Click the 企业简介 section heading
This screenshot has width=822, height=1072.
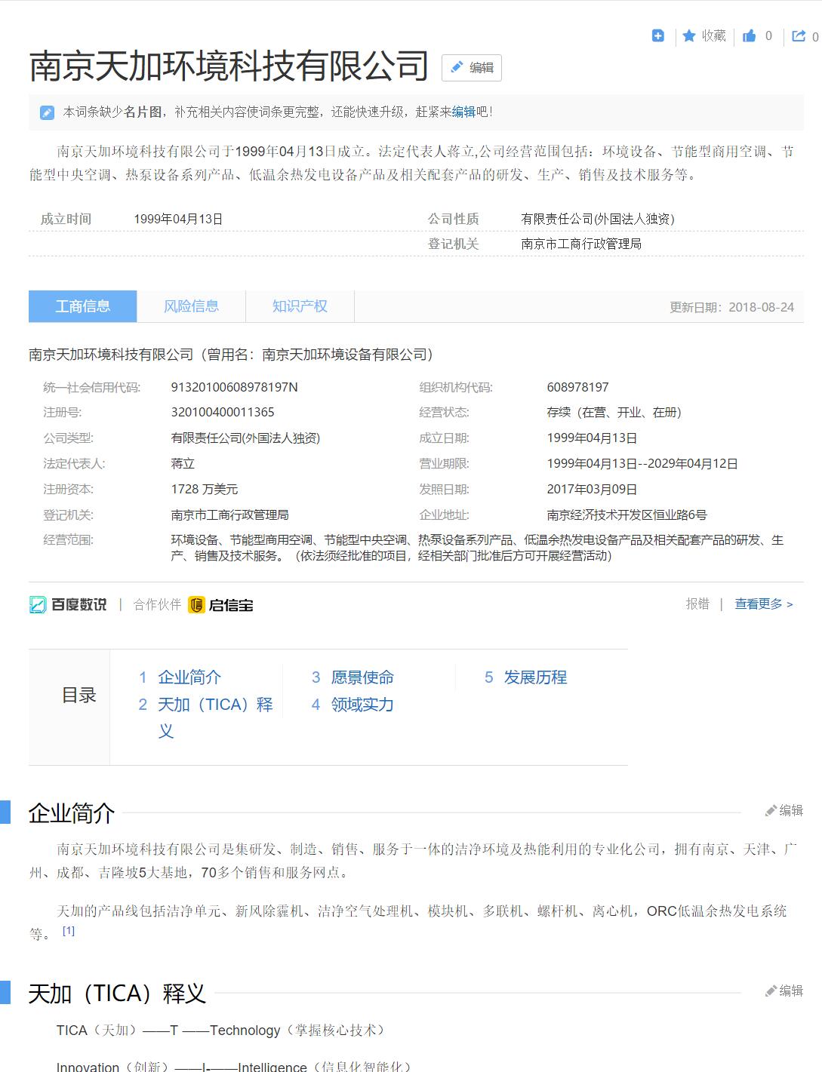click(x=72, y=812)
